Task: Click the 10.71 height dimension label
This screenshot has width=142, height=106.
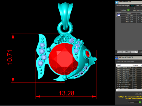Action: pos(10,57)
